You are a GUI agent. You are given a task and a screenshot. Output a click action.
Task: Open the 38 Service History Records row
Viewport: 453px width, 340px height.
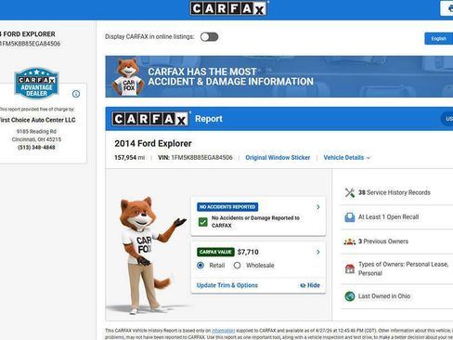[x=397, y=192]
